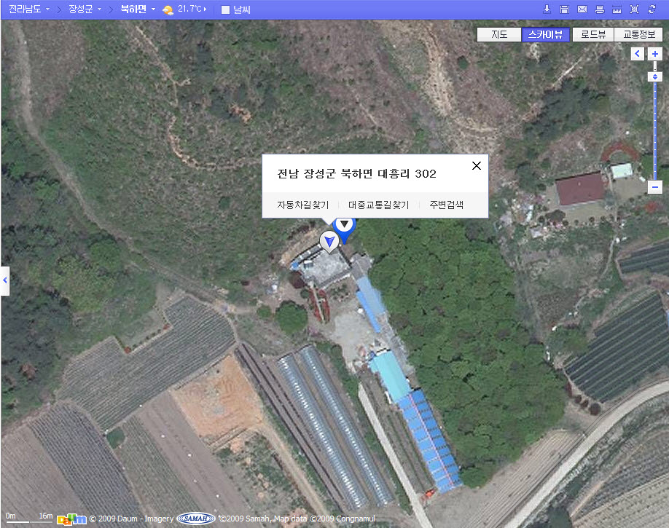Send map by email using envelope icon
This screenshot has height=528, width=669.
pyautogui.click(x=582, y=9)
